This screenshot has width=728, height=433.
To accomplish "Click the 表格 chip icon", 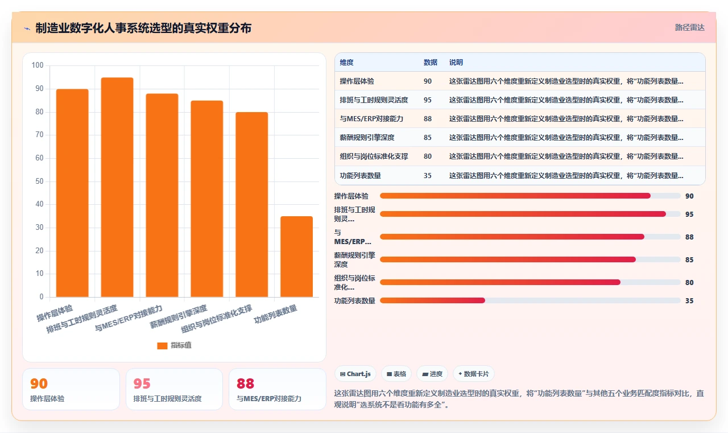I will 389,374.
